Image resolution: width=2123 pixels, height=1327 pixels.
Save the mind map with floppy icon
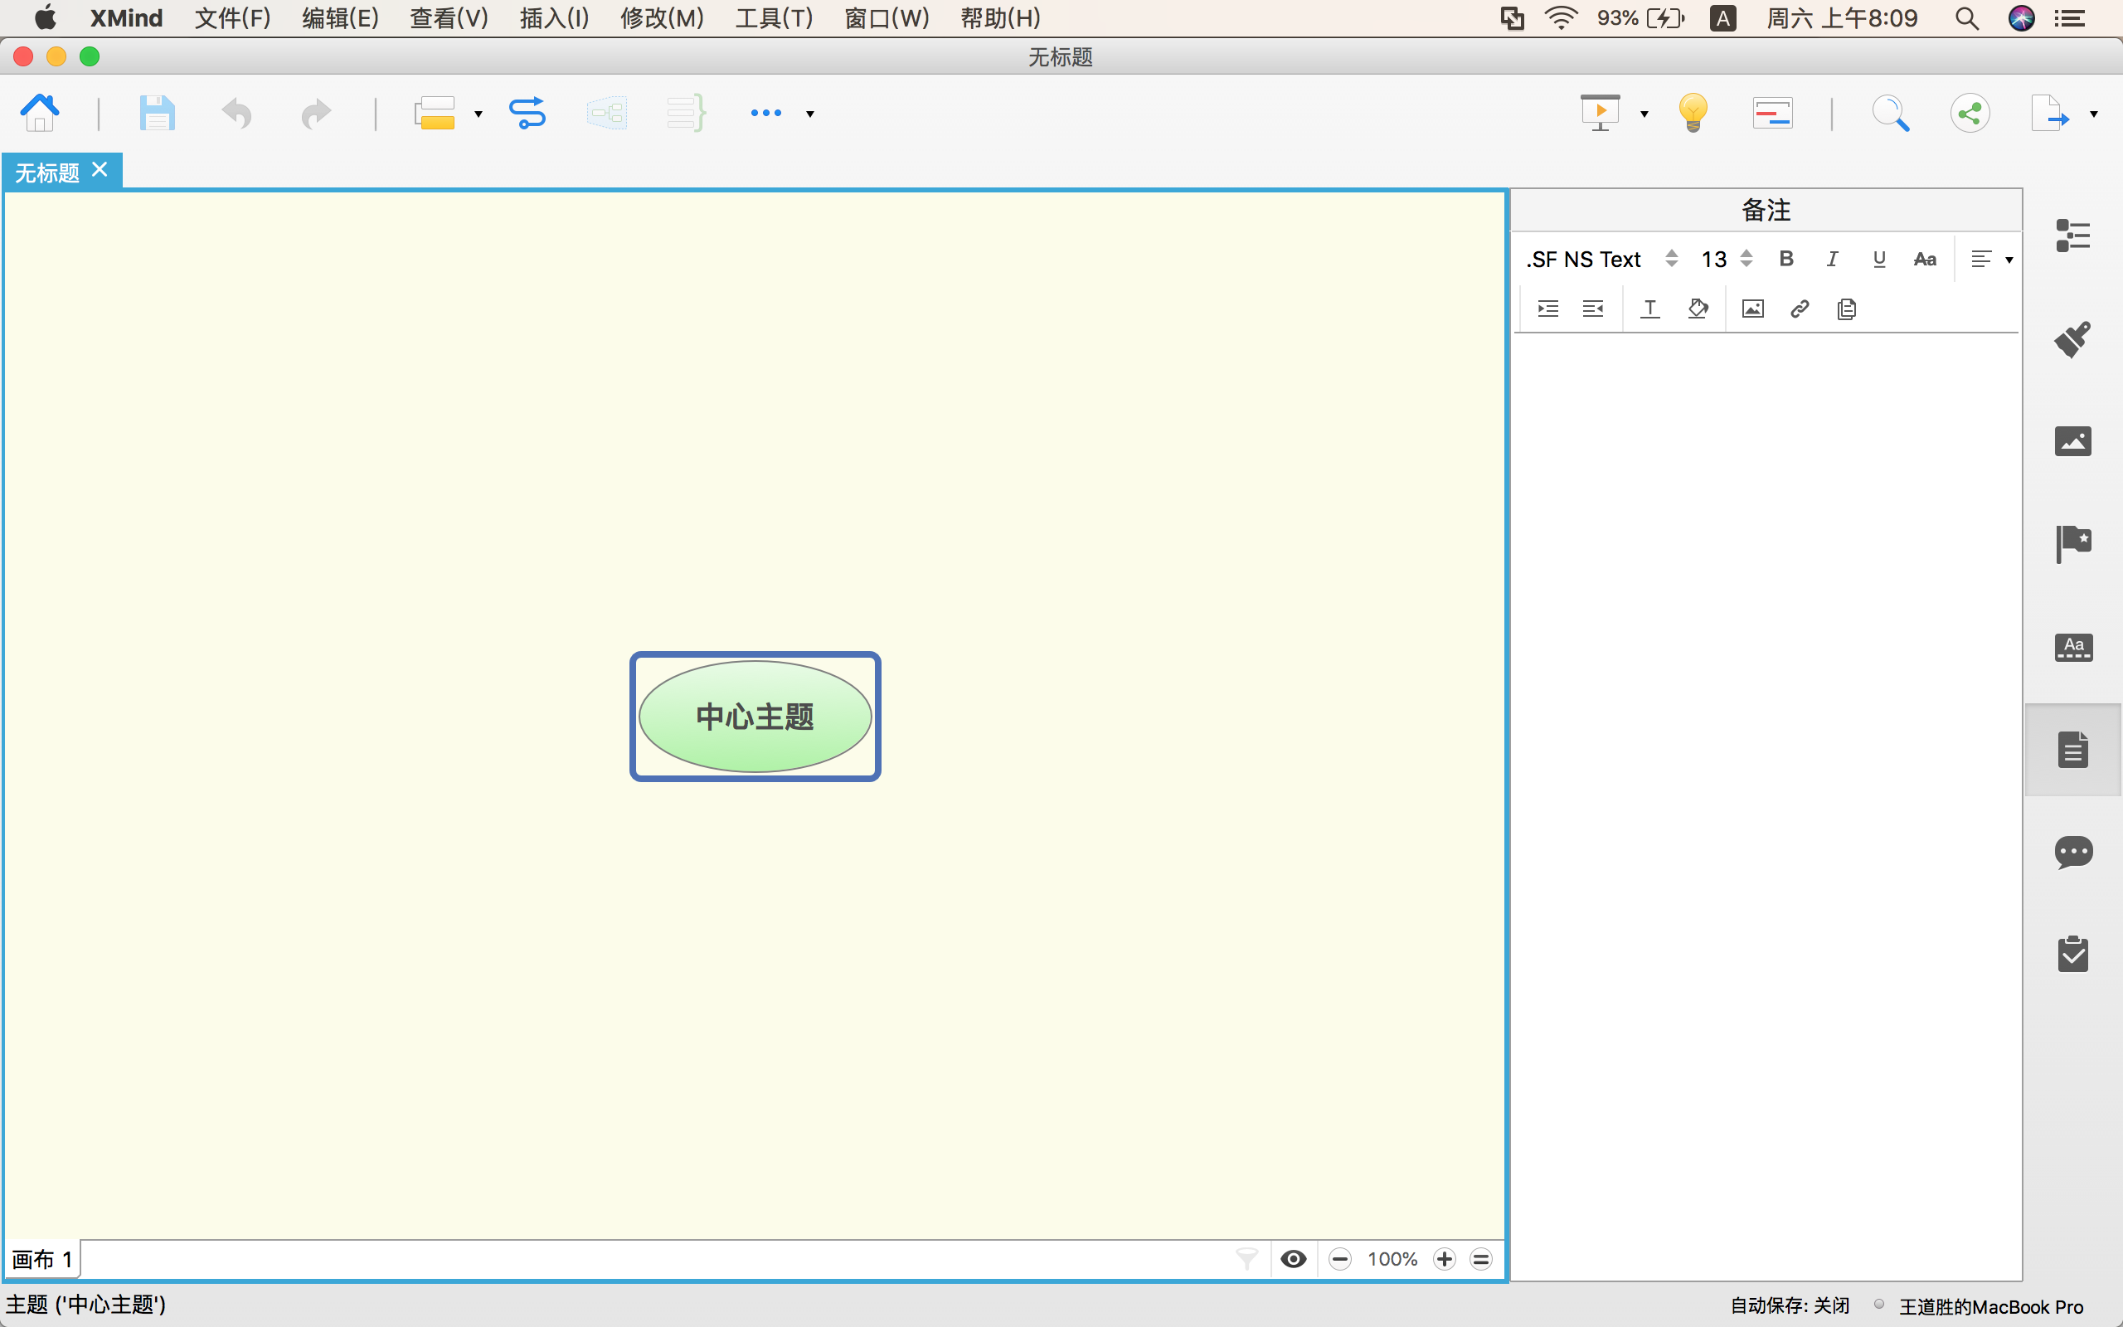point(157,114)
